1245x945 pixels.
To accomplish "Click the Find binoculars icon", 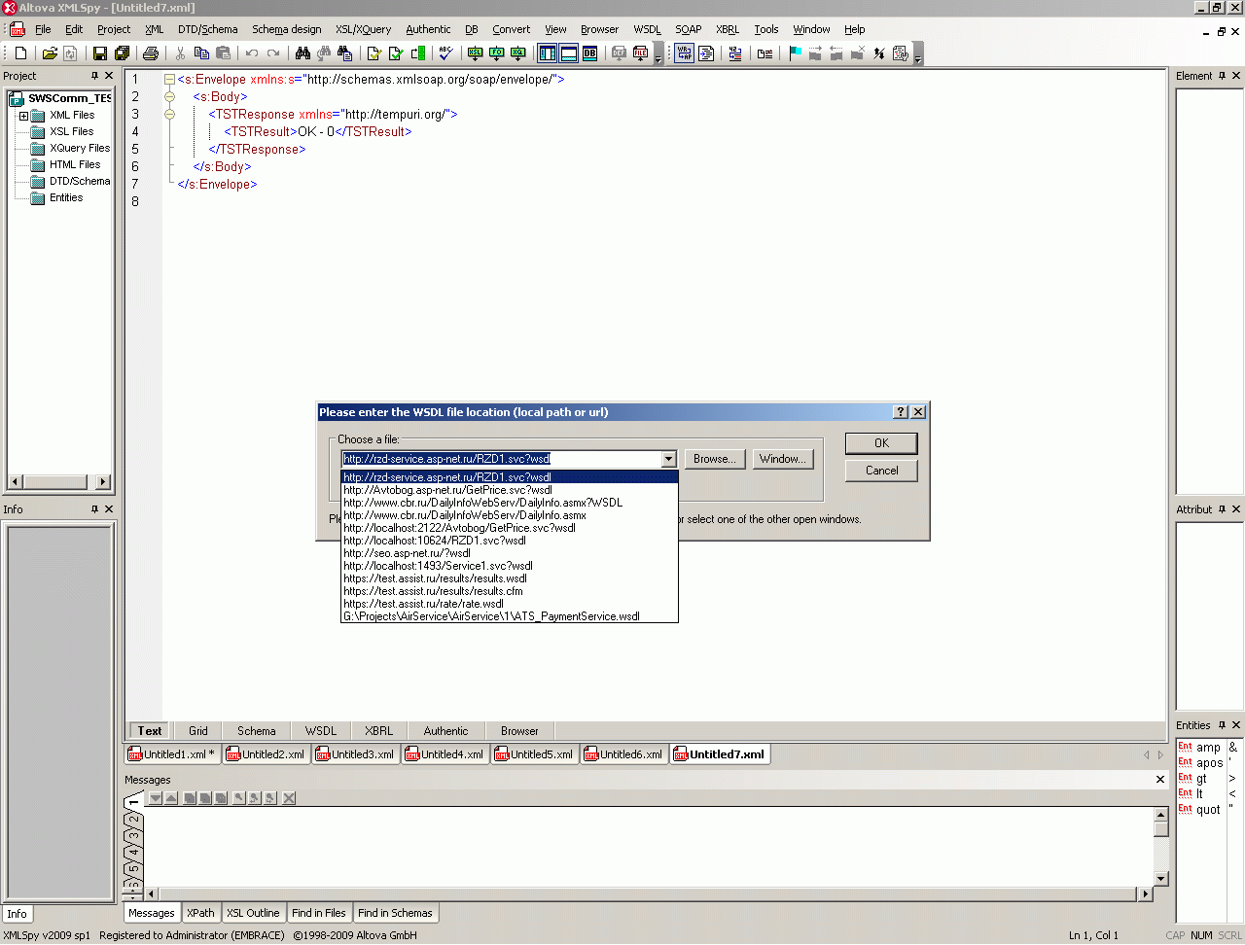I will tap(302, 53).
